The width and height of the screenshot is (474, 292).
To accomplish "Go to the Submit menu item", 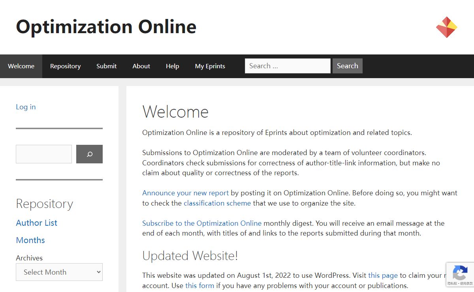I will pyautogui.click(x=106, y=66).
